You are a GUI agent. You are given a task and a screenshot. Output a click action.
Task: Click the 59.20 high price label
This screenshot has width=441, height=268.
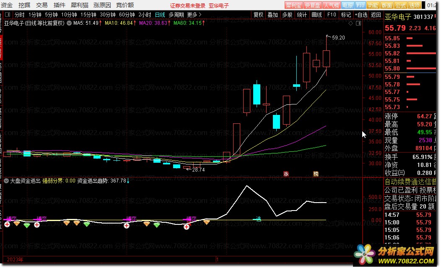338,37
